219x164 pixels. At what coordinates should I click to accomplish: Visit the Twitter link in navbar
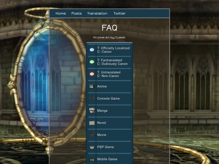[120, 13]
